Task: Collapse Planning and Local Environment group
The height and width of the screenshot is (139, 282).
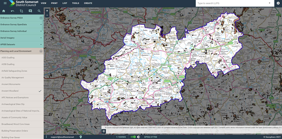Action: pos(22,51)
